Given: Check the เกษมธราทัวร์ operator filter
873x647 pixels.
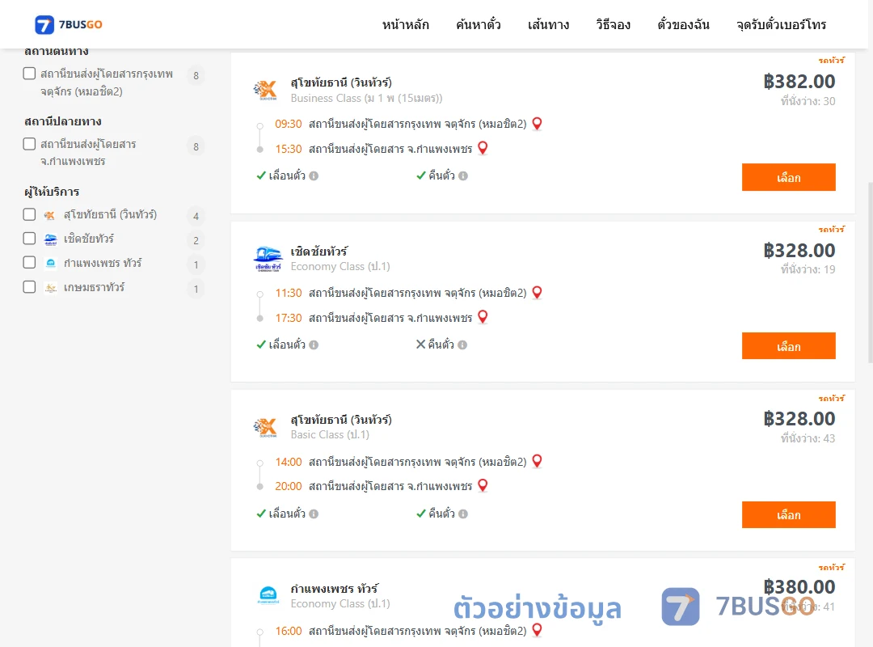Looking at the screenshot, I should (29, 287).
